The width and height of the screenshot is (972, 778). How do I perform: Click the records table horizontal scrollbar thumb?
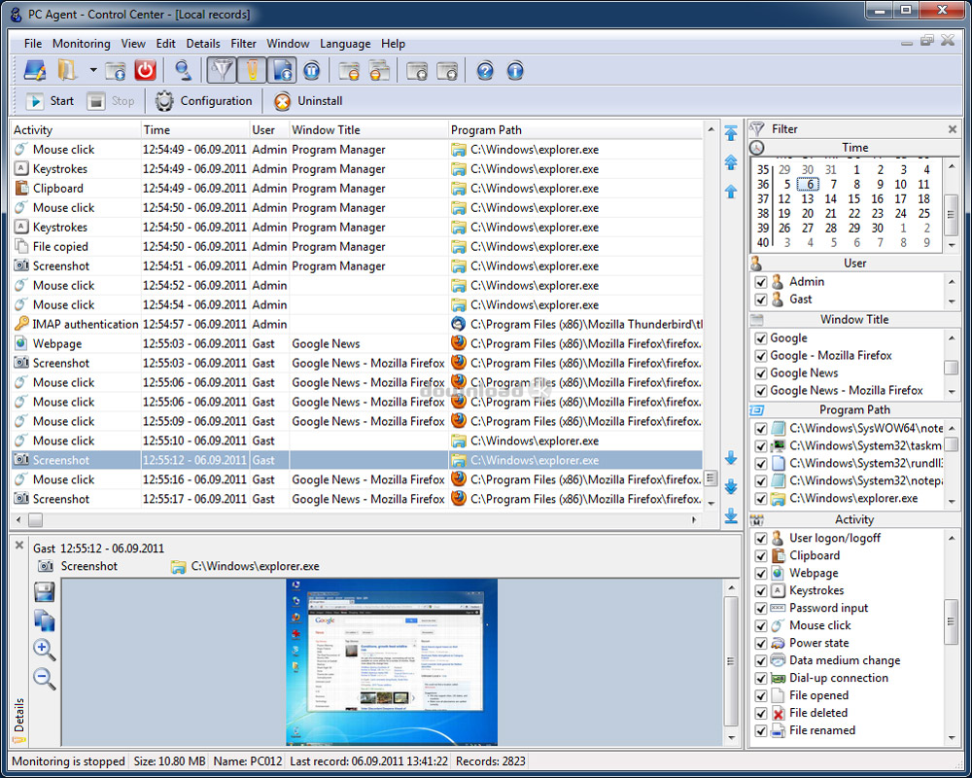35,520
